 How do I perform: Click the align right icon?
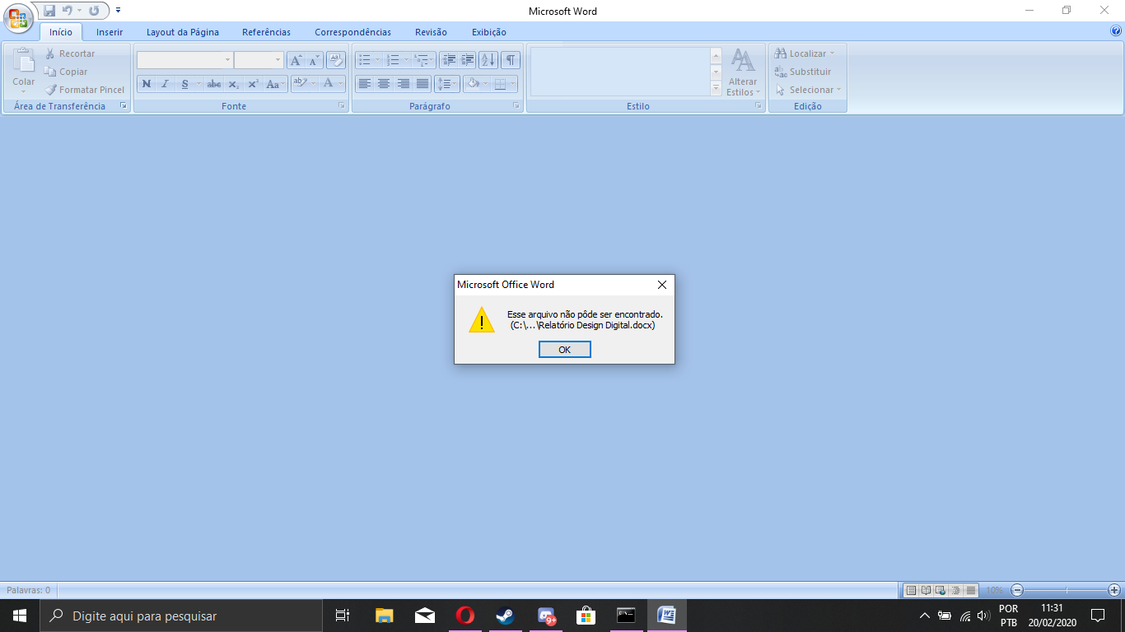pyautogui.click(x=403, y=83)
